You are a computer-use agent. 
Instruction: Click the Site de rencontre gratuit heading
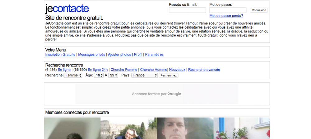[x=74, y=18]
